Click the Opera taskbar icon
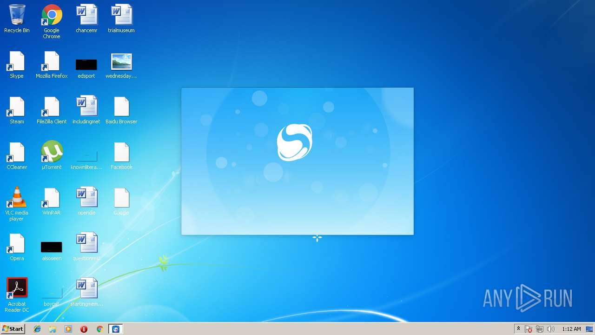Screen dimensions: 595x335 coord(84,329)
